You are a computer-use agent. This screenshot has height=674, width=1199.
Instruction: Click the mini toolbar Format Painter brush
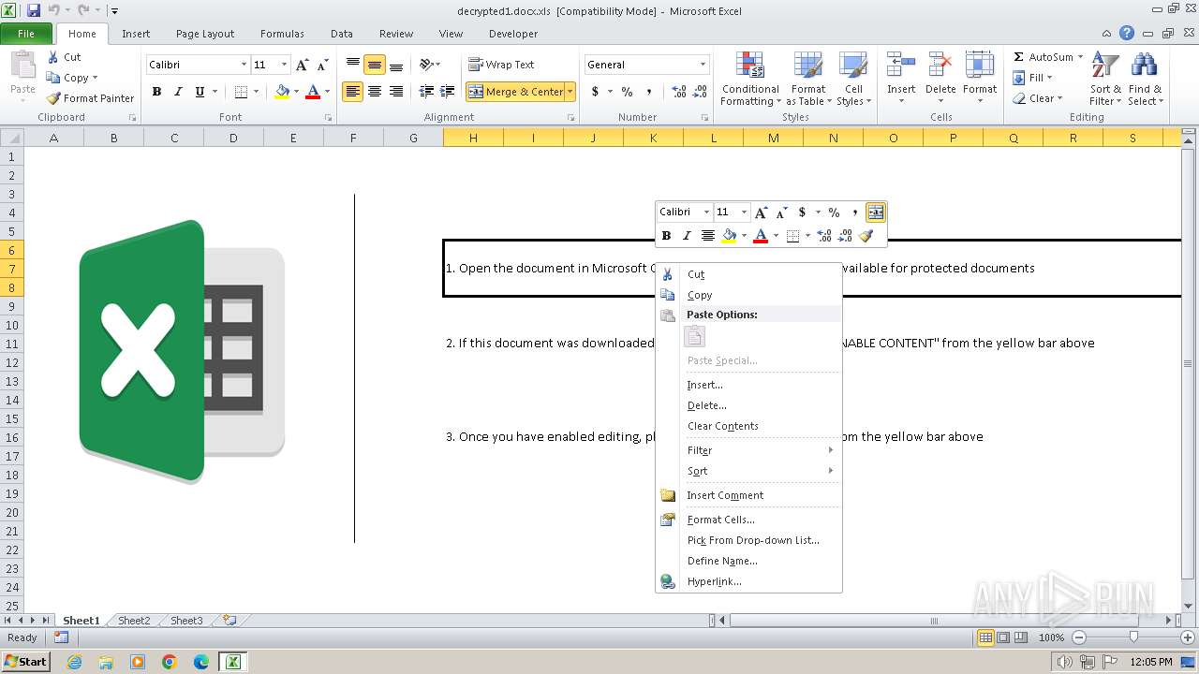866,236
